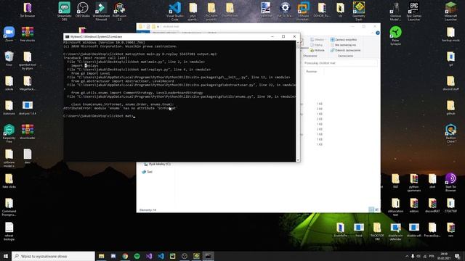Click the File Explorer search field
This screenshot has width=465, height=261.
pos(340,63)
